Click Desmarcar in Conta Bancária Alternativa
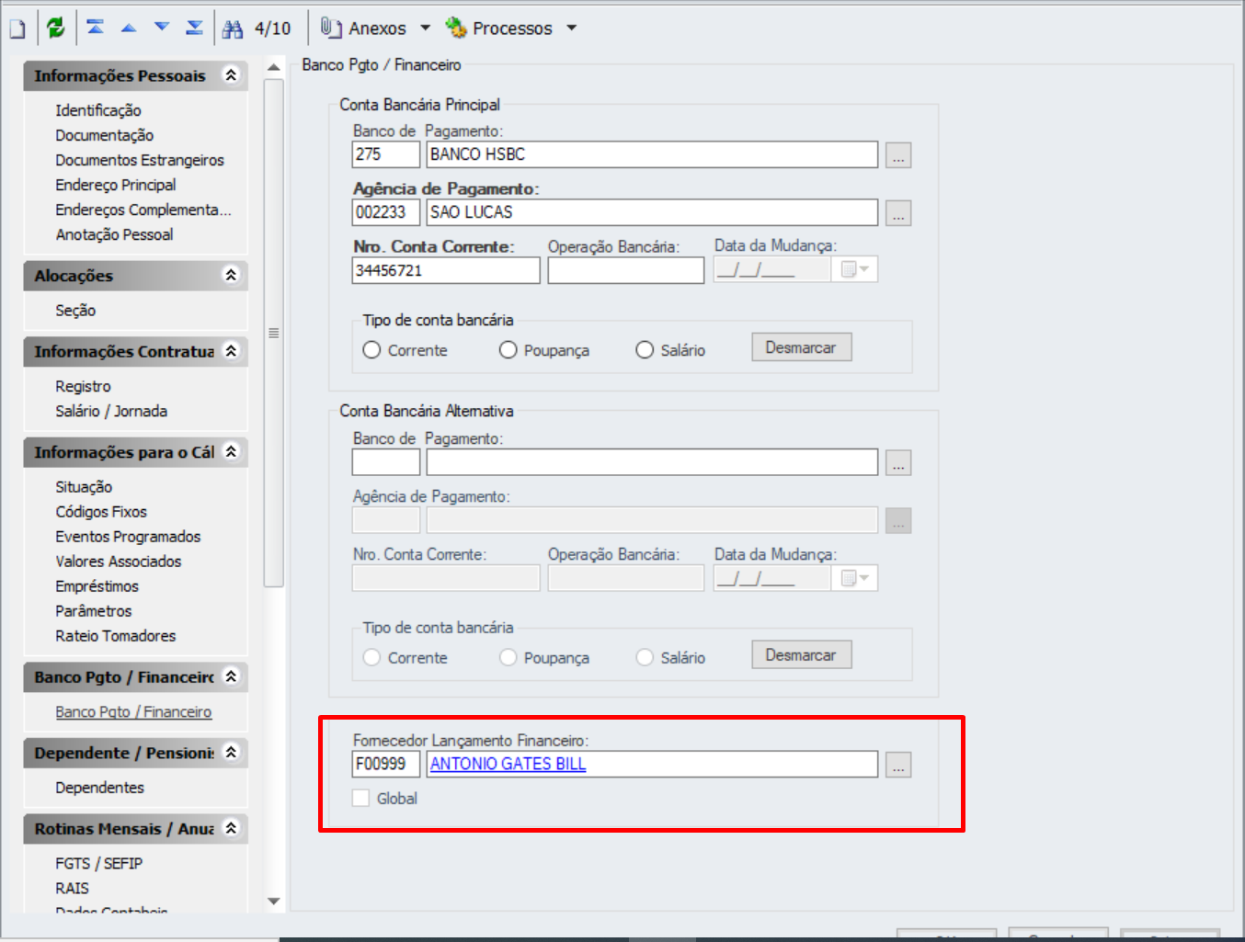Image resolution: width=1245 pixels, height=942 pixels. pyautogui.click(x=802, y=655)
